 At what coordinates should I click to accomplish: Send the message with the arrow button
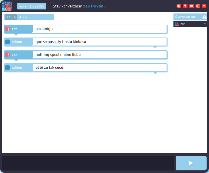pyautogui.click(x=191, y=163)
